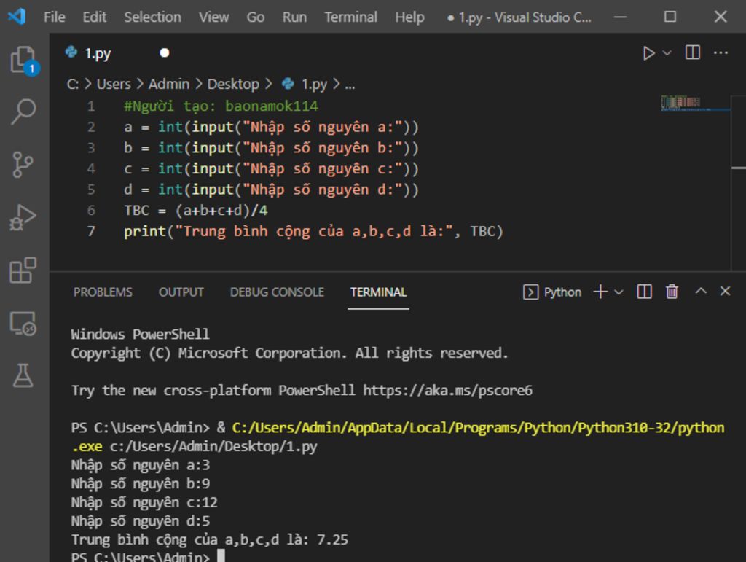This screenshot has height=562, width=746.
Task: Click the line defining variable d
Action: click(x=271, y=190)
